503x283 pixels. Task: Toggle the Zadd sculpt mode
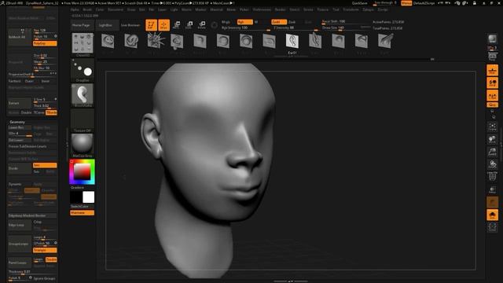click(279, 22)
